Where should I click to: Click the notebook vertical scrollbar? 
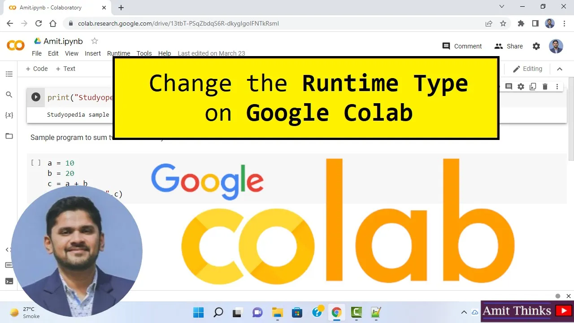[x=571, y=119]
